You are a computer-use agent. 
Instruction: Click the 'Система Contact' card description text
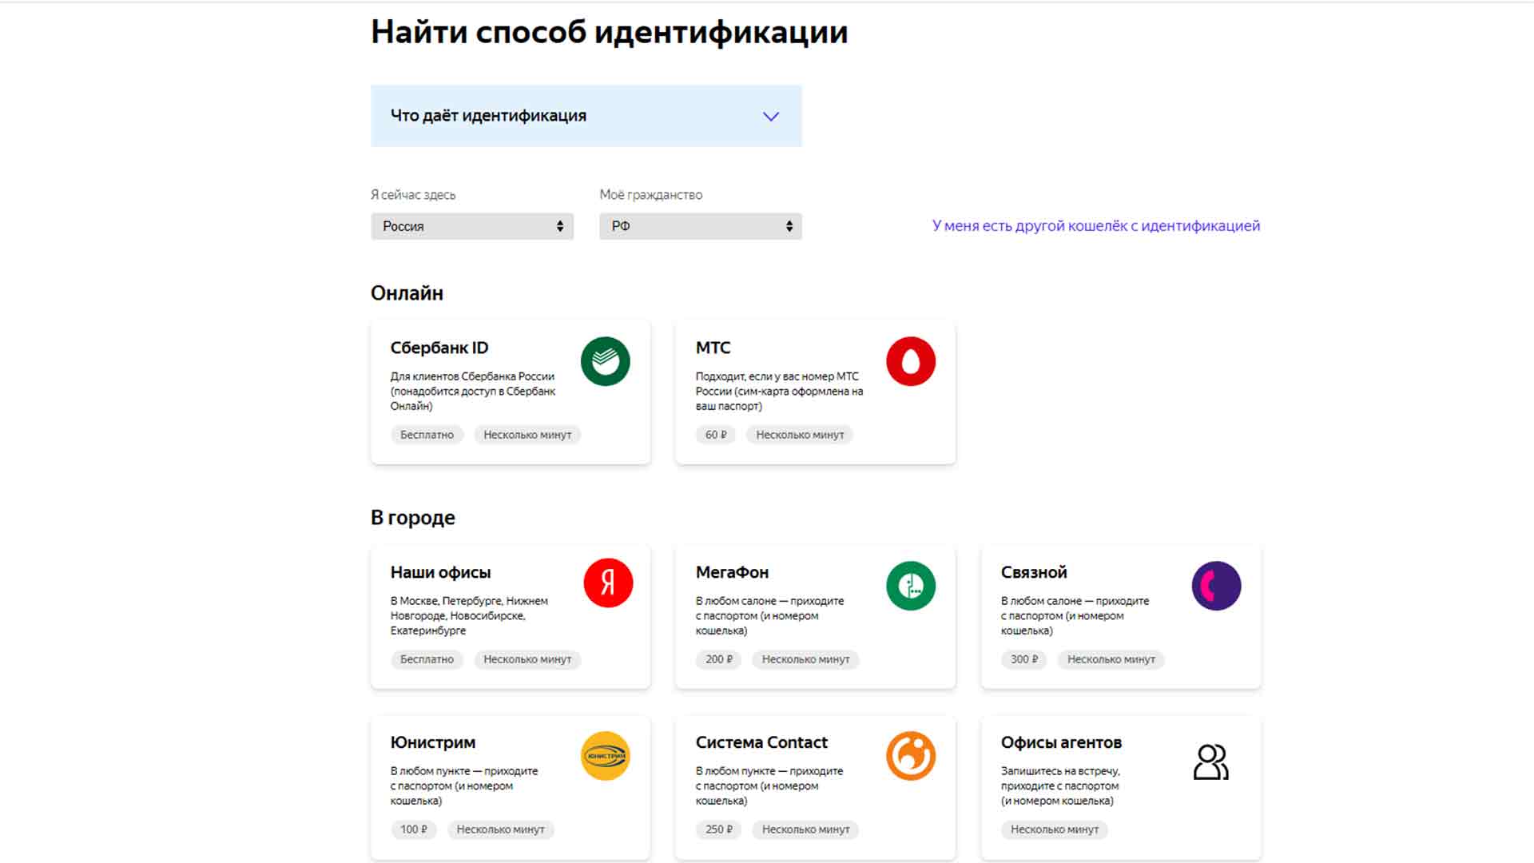[769, 786]
